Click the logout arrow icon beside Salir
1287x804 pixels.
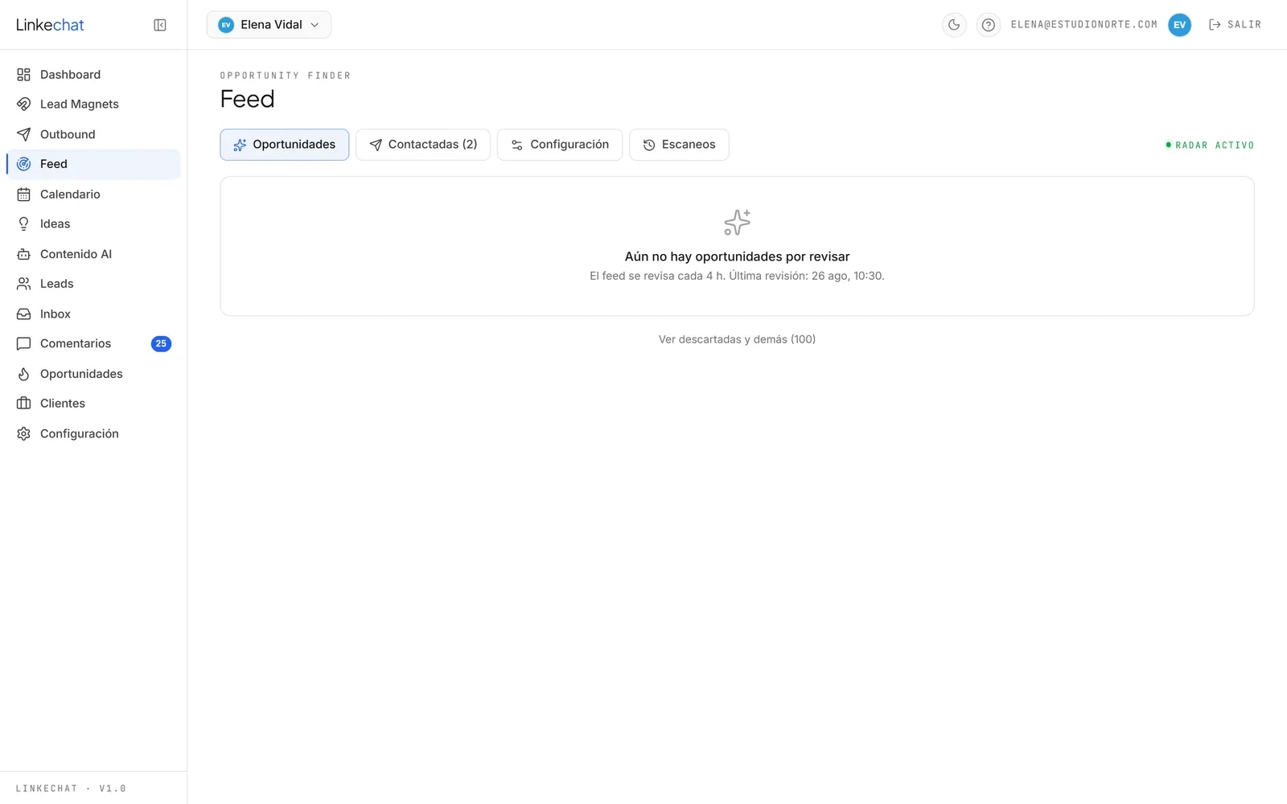pyautogui.click(x=1215, y=25)
